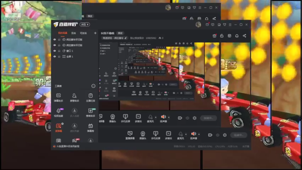The height and width of the screenshot is (170, 302).
Task: Click room number 10805062
Action: (151, 38)
